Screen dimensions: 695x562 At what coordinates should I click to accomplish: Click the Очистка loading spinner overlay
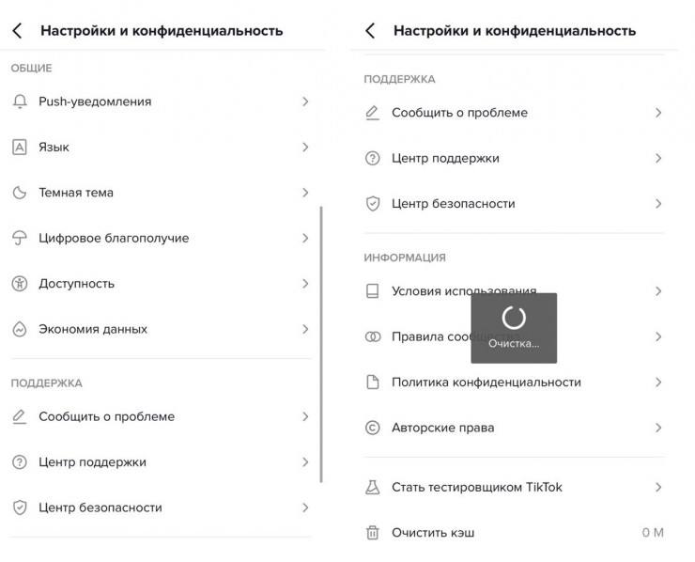pos(514,327)
